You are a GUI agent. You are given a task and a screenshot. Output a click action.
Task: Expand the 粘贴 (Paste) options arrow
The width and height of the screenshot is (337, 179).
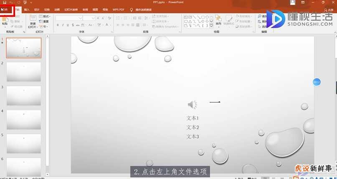point(5,27)
